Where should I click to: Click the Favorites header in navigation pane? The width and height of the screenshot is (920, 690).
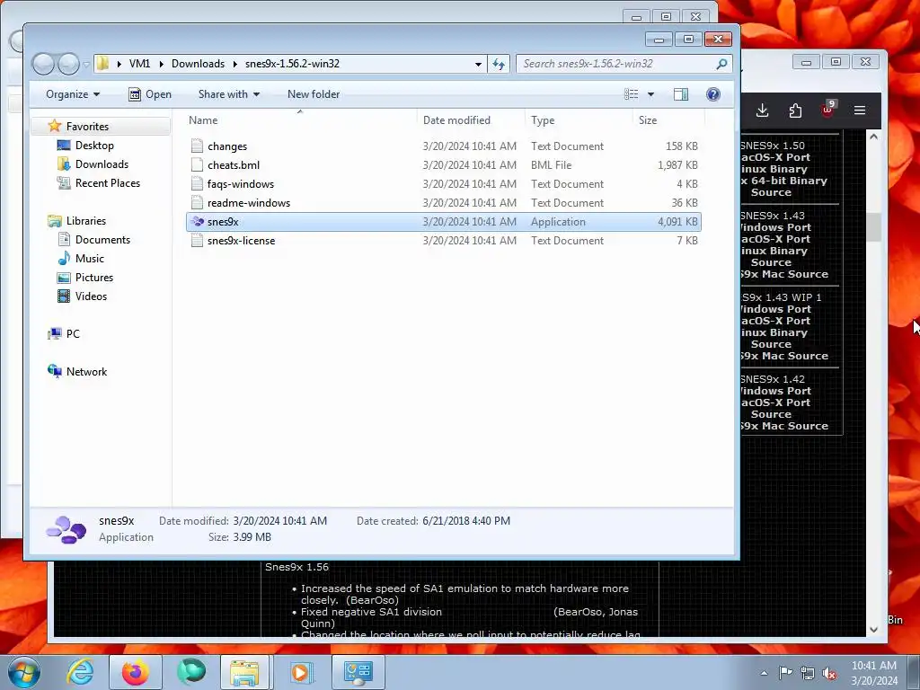[x=87, y=126]
